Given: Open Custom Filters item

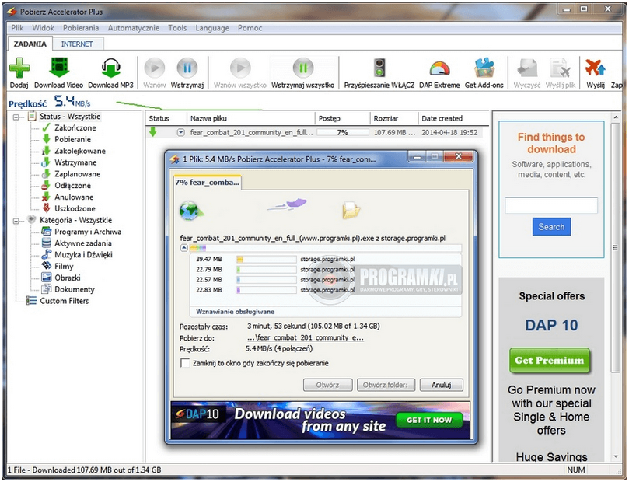Looking at the screenshot, I should click(65, 301).
